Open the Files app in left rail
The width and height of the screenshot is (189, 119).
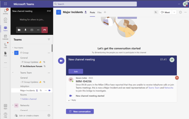click(6, 54)
